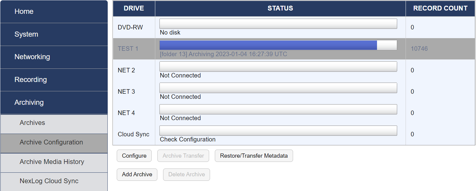This screenshot has height=191, width=476.
Task: Select the Cloud Sync drive row
Action: point(134,134)
